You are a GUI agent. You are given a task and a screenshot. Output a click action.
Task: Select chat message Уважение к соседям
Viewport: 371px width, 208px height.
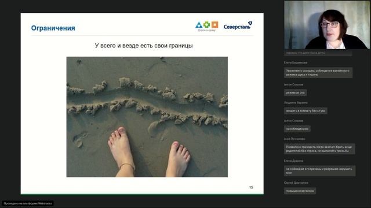click(318, 72)
